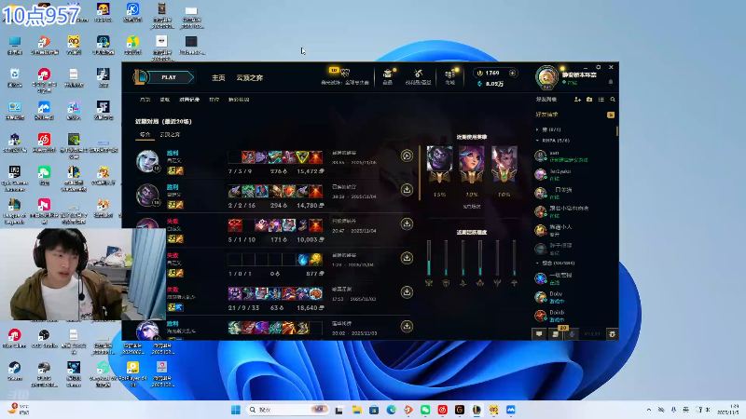Open the Recycle Bin on desktop
The height and width of the screenshot is (419, 746).
point(14,78)
